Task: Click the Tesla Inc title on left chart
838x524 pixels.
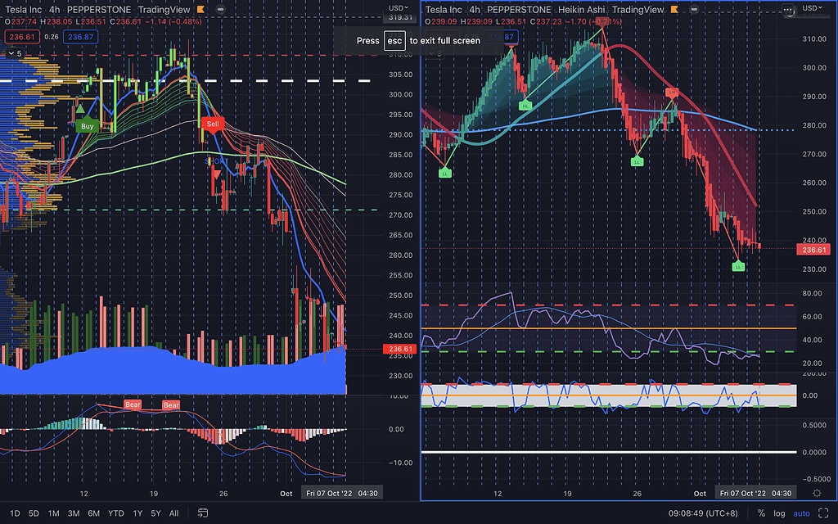Action: (24, 10)
